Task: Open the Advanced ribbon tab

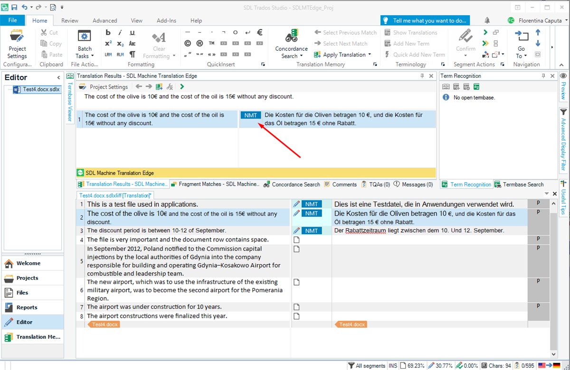Action: coord(105,20)
